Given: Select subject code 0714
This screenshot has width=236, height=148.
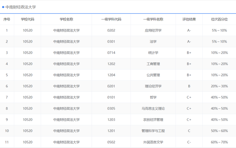Looking at the screenshot, I should tap(111, 53).
